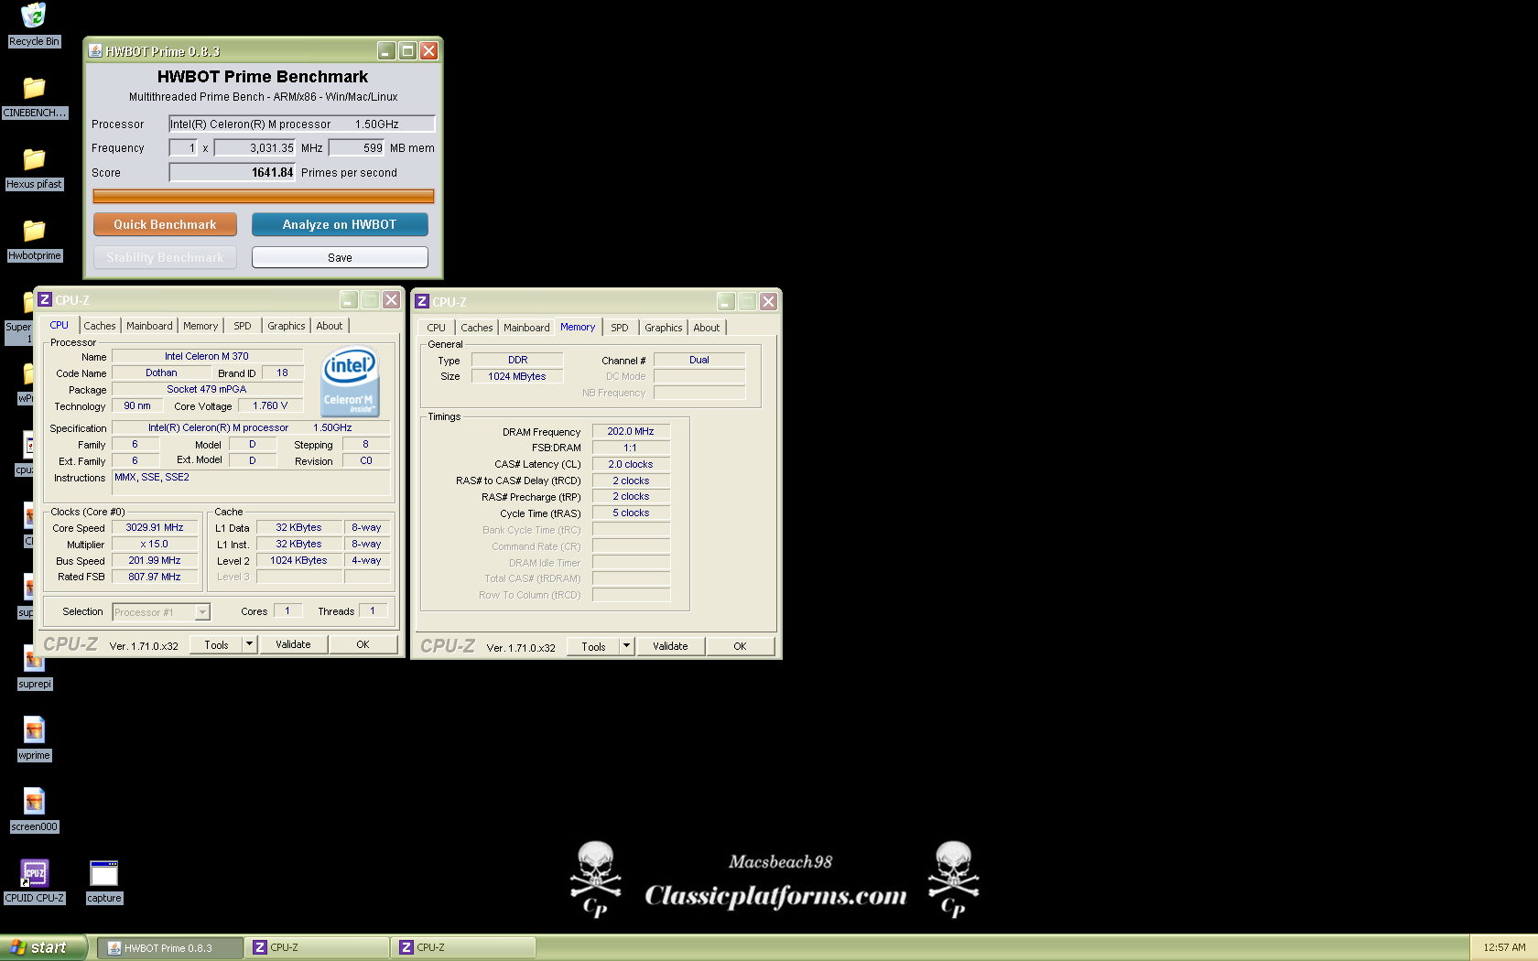Switch to About tab in right CPU-Z window
The width and height of the screenshot is (1538, 961).
point(707,328)
